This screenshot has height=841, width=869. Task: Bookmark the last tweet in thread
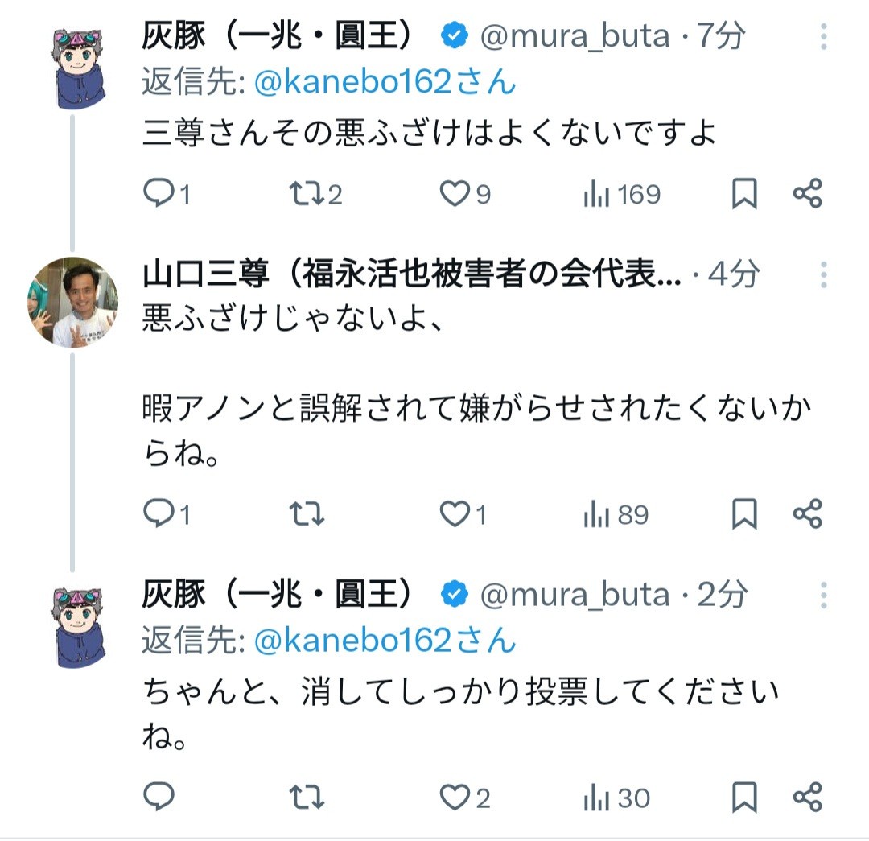coord(744,797)
